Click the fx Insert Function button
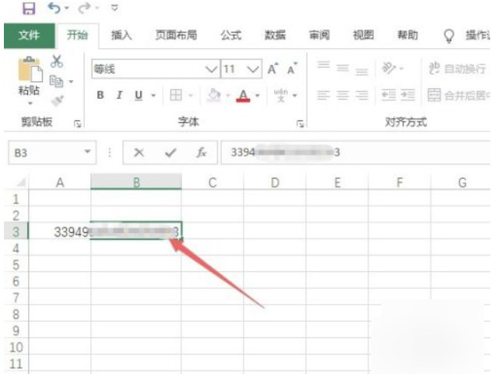The height and width of the screenshot is (374, 498). pyautogui.click(x=202, y=153)
